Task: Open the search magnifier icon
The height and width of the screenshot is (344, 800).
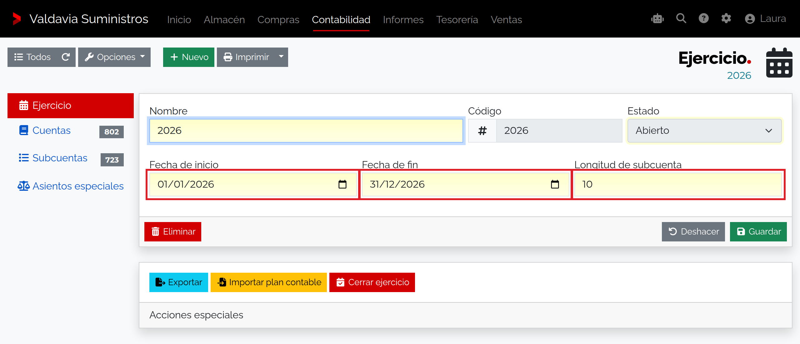Action: coord(681,18)
